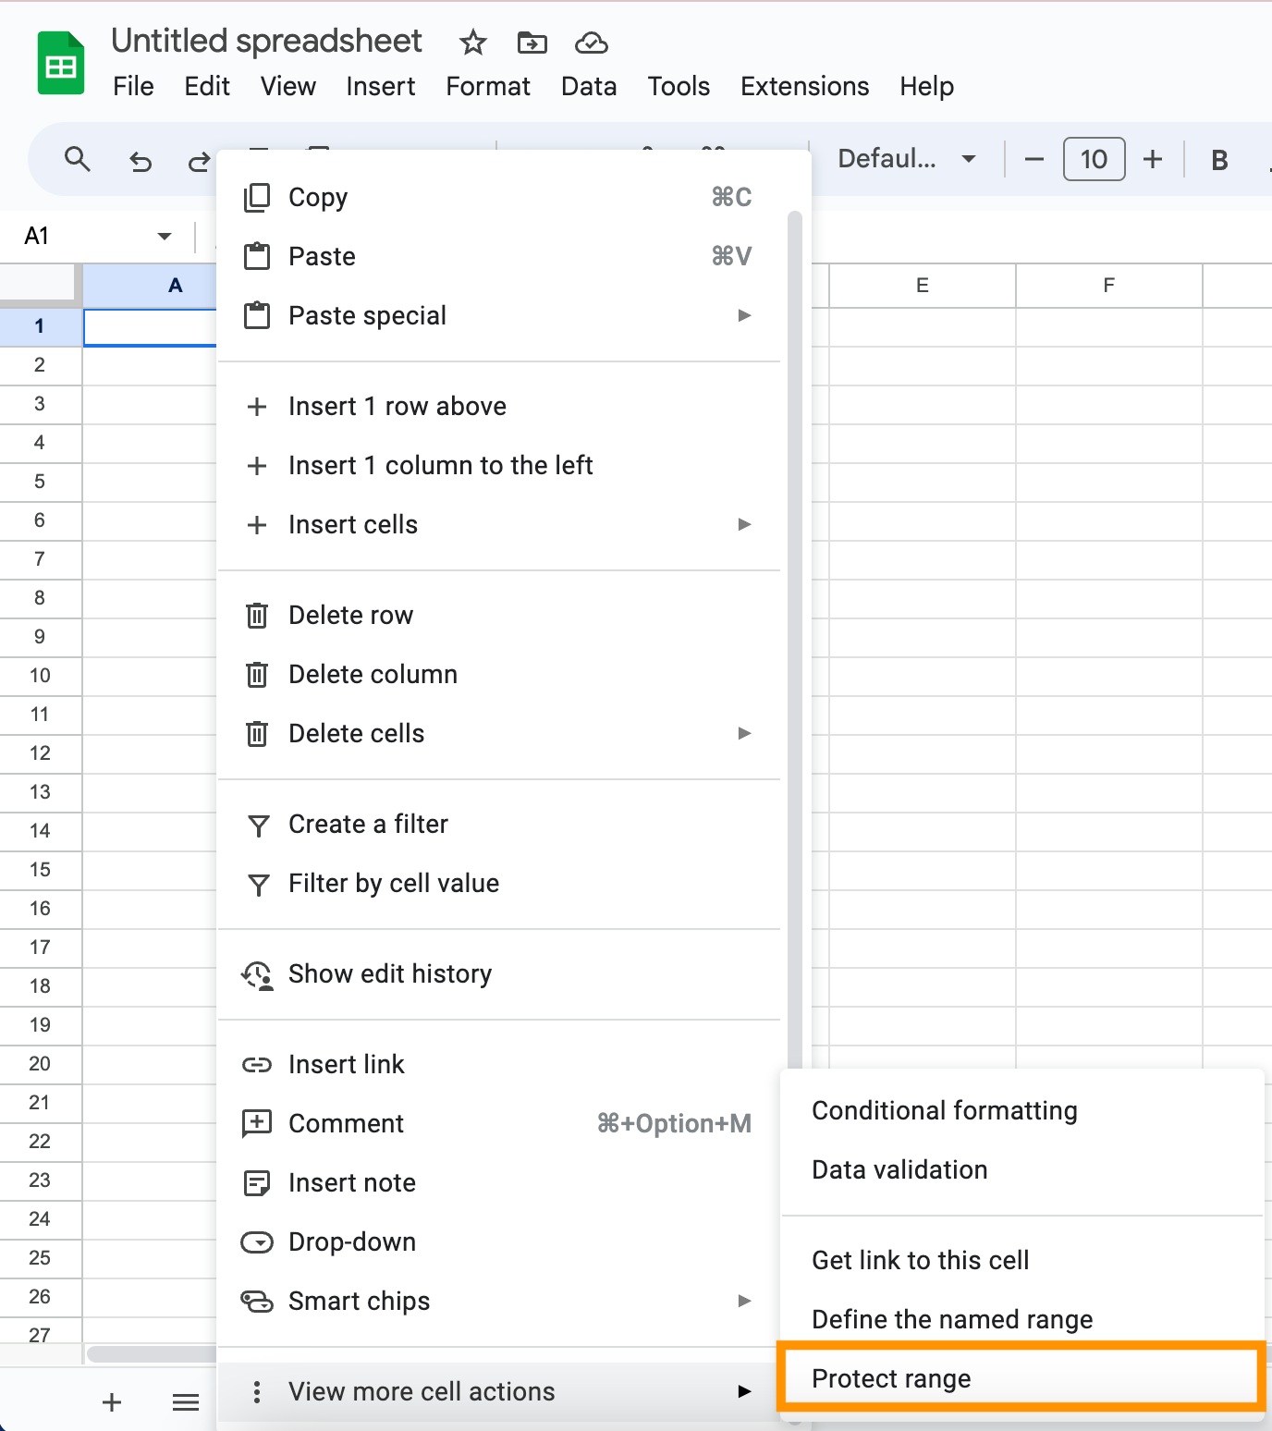Star the Untitled spreadsheet
Image resolution: width=1272 pixels, height=1431 pixels.
pyautogui.click(x=472, y=43)
